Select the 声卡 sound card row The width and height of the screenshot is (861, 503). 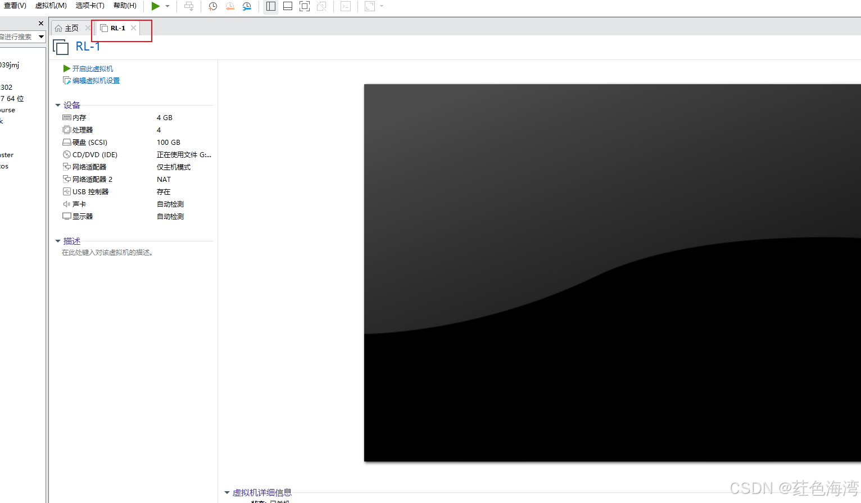click(x=137, y=204)
